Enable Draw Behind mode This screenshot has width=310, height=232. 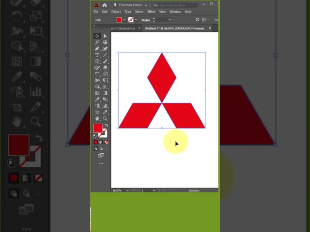pyautogui.click(x=101, y=148)
